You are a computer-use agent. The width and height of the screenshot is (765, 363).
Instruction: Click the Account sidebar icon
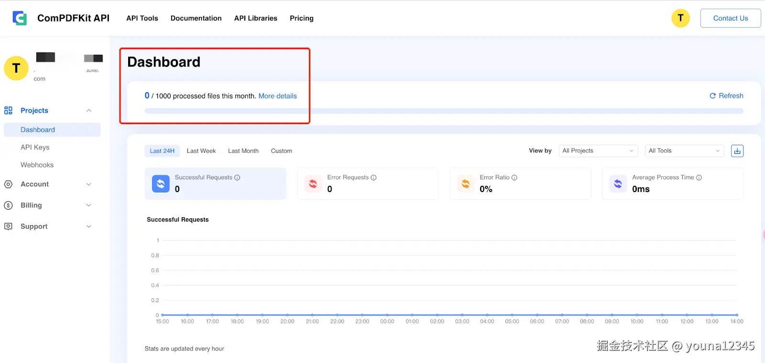[x=8, y=184]
